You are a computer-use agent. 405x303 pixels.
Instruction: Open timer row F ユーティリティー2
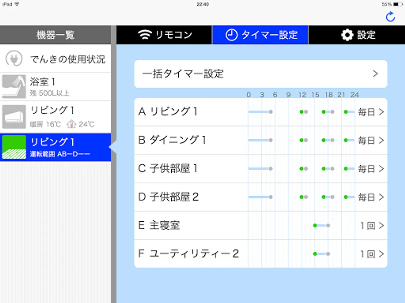(261, 254)
